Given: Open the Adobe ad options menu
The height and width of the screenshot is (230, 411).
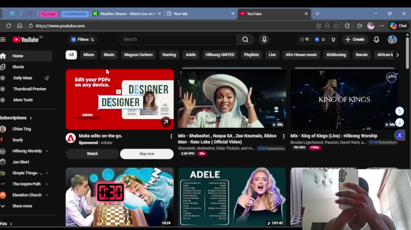Looking at the screenshot, I should pos(171,136).
